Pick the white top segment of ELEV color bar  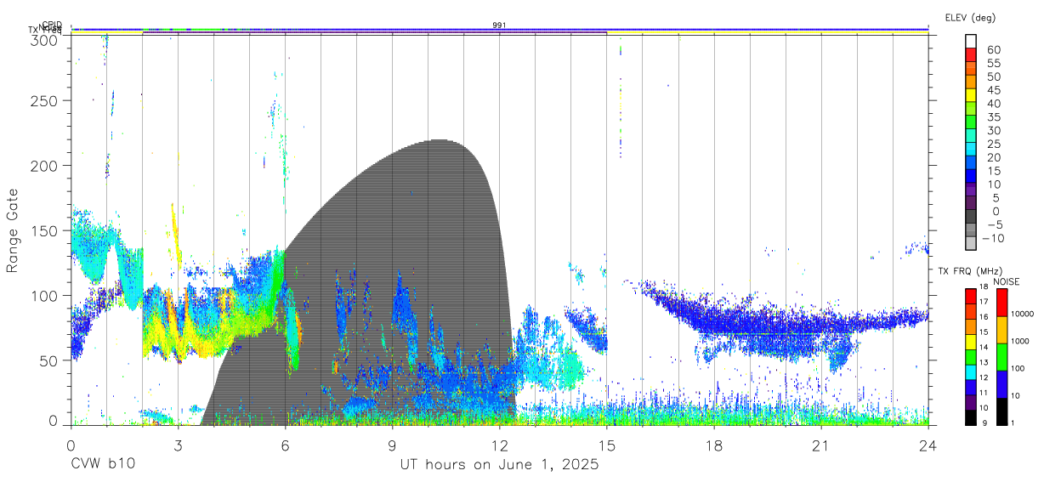point(971,41)
